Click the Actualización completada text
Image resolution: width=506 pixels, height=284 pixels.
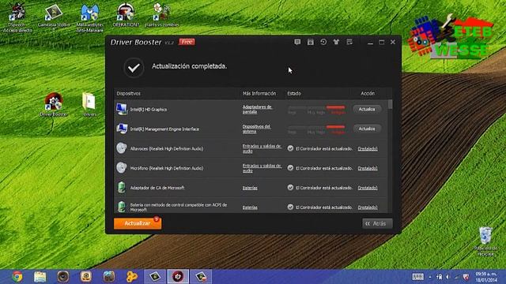pos(190,66)
